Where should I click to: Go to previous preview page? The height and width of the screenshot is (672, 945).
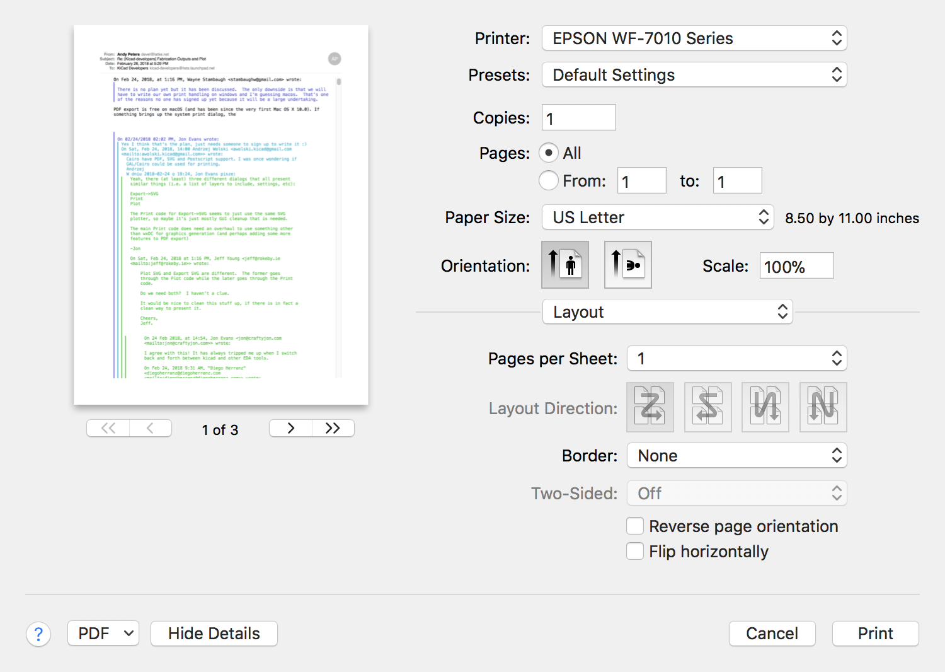(150, 429)
